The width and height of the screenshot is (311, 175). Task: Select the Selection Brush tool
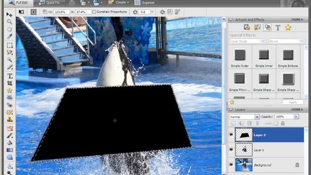(10, 67)
